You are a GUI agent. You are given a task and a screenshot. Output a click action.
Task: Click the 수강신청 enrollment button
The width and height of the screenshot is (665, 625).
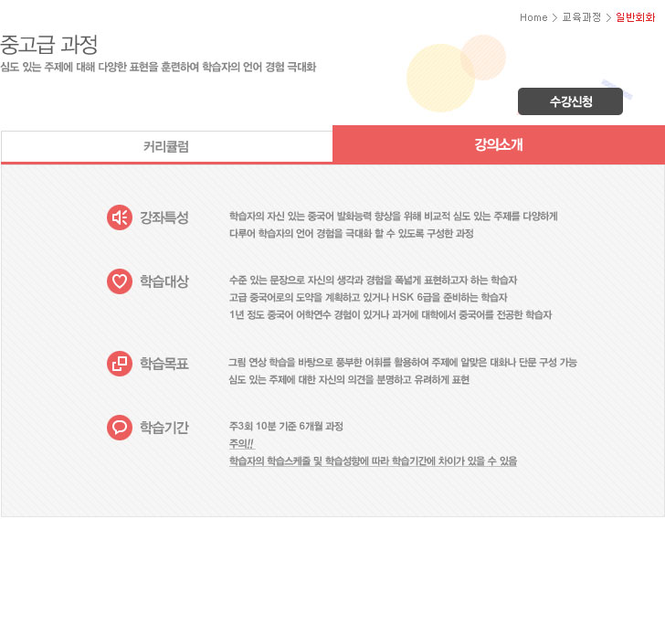(570, 101)
